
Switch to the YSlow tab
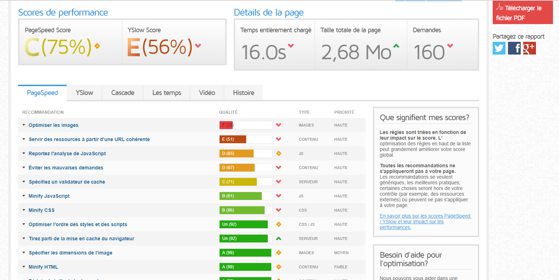(x=84, y=93)
